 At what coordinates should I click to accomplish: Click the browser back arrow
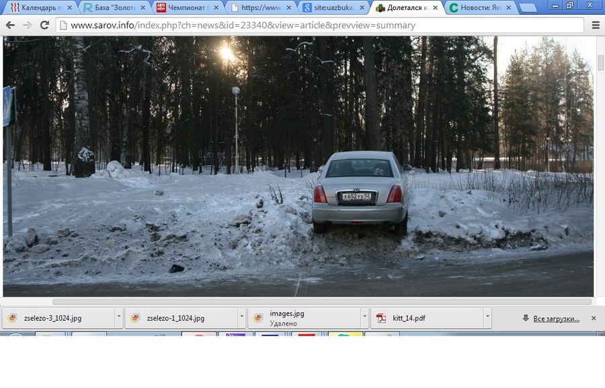pos(11,26)
